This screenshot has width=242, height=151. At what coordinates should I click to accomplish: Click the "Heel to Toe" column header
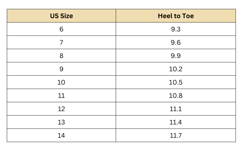(x=176, y=16)
